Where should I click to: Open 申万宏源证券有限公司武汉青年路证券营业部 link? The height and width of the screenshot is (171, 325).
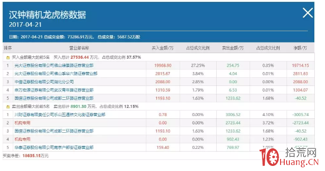[54, 90]
